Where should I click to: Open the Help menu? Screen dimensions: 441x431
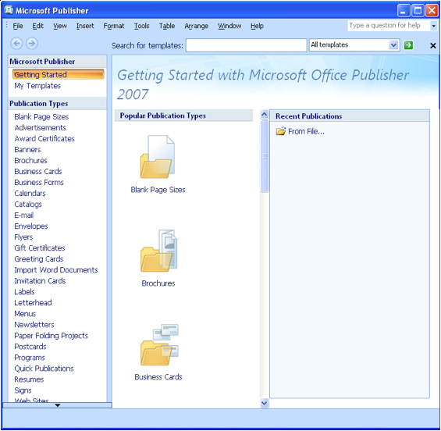[x=257, y=26]
